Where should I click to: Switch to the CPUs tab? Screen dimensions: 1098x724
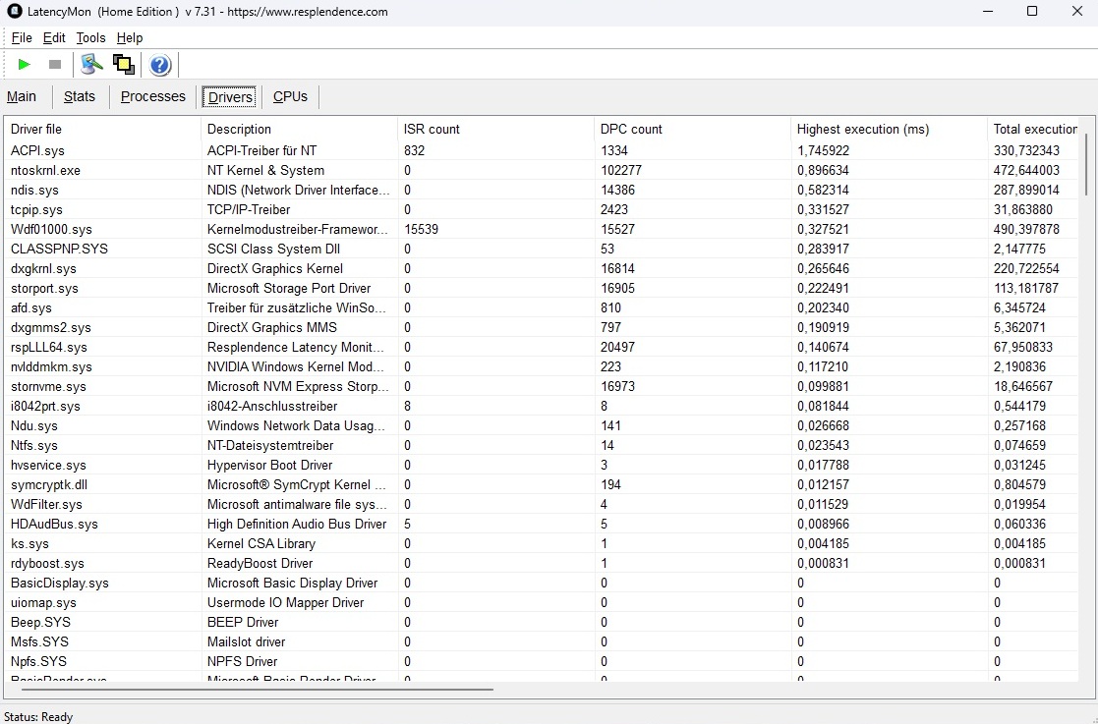click(x=290, y=96)
